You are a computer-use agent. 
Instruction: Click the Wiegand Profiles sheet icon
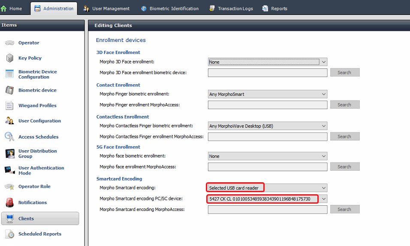pyautogui.click(x=10, y=105)
